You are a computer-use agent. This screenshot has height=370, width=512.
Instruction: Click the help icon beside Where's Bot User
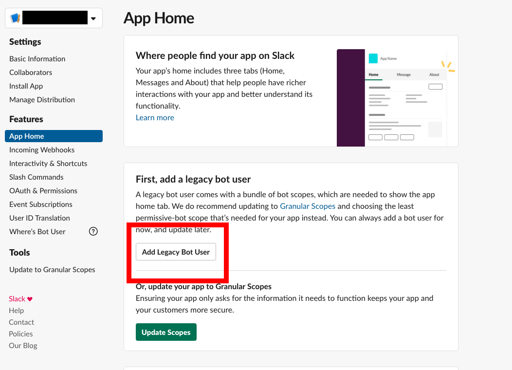point(93,232)
